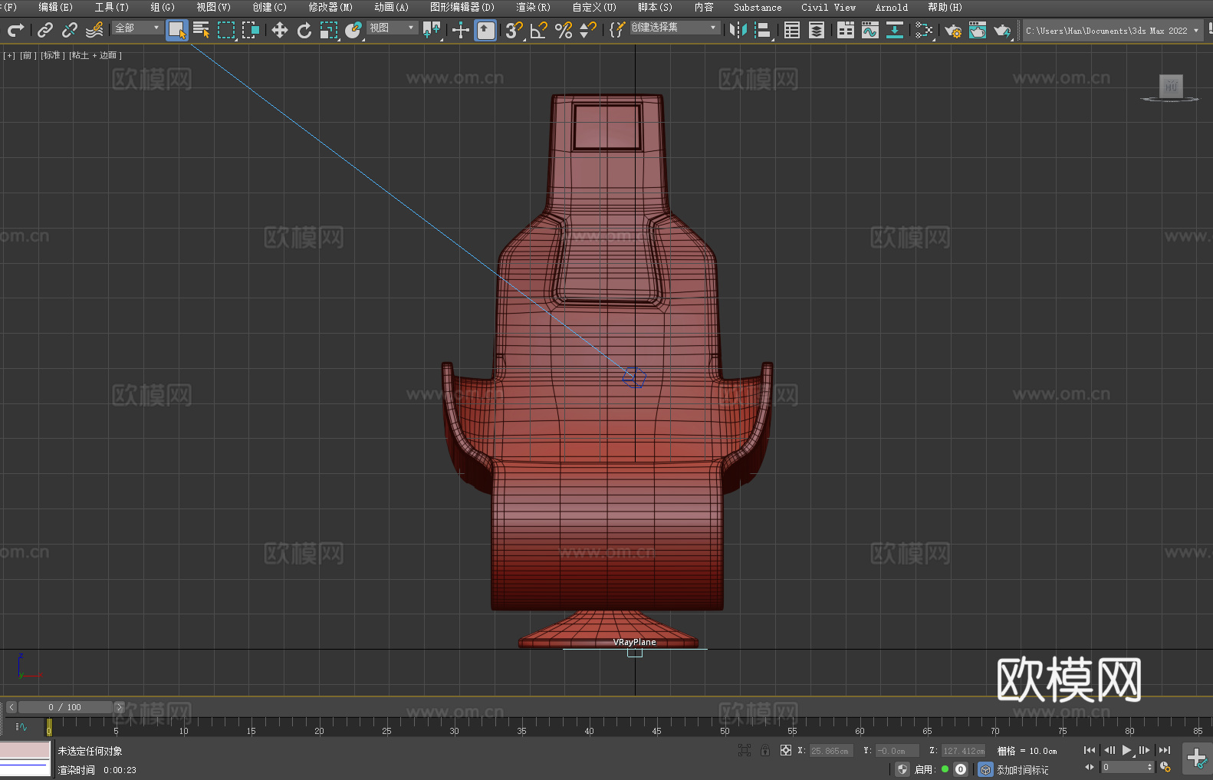Screen dimensions: 1213x780
Task: Toggle Isolate Selection icon
Action: pos(745,750)
